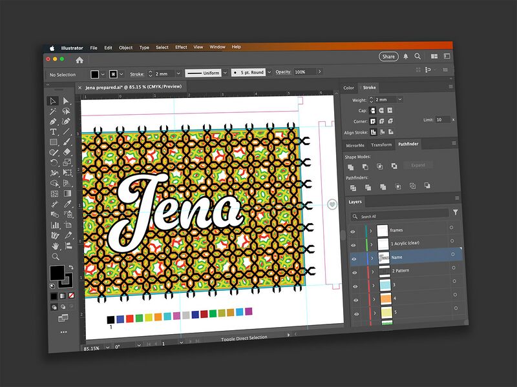Choose the Pen tool
Image resolution: width=517 pixels, height=387 pixels.
point(53,122)
